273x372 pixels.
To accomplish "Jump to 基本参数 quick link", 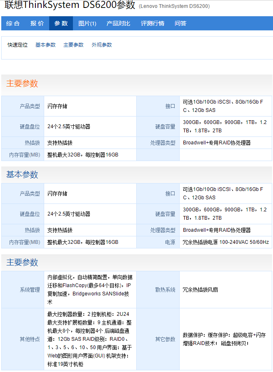I will click(45, 45).
